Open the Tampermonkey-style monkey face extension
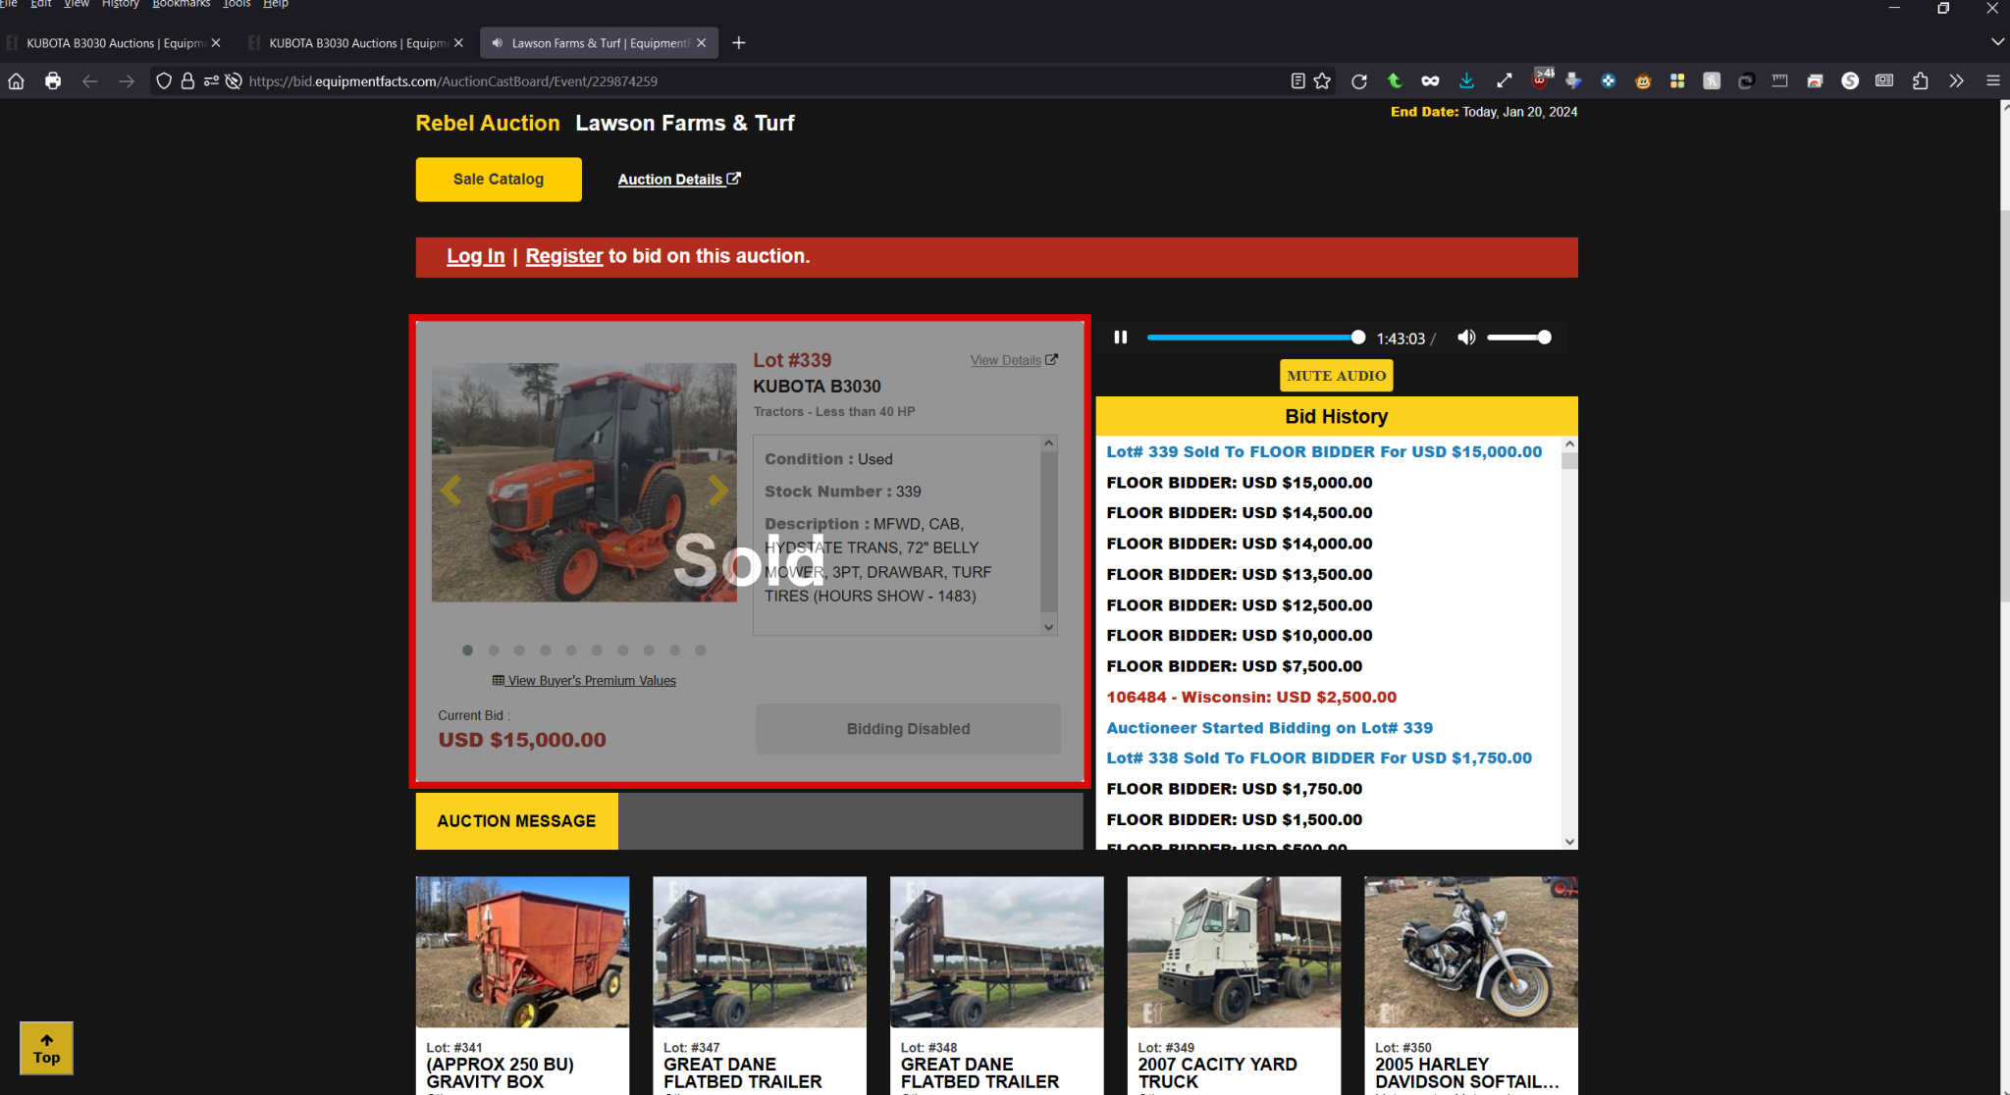 (x=1643, y=81)
